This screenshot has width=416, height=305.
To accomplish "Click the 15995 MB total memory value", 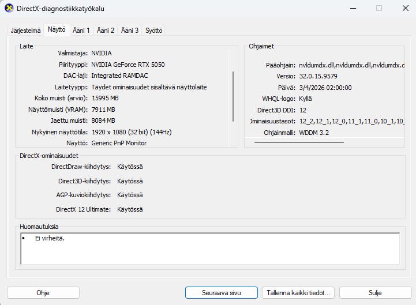I will click(105, 98).
